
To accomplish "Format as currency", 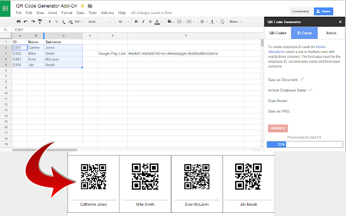I will pos(50,22).
